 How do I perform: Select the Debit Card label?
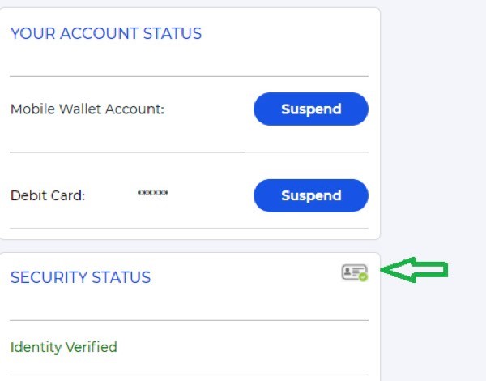pyautogui.click(x=48, y=196)
